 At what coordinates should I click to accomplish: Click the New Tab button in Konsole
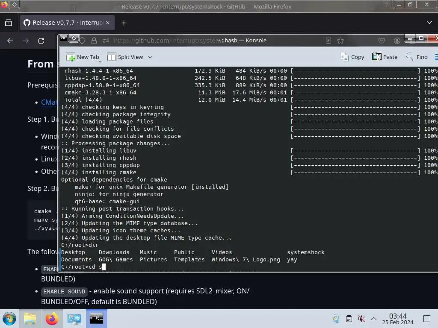pos(83,57)
